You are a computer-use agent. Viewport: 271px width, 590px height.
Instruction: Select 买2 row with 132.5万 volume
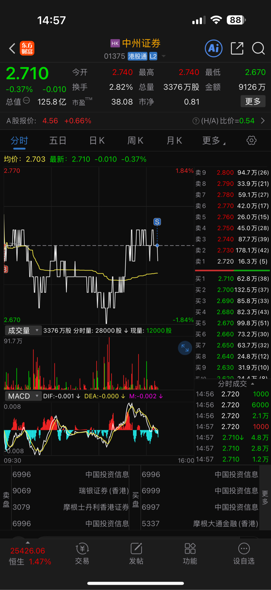click(232, 290)
